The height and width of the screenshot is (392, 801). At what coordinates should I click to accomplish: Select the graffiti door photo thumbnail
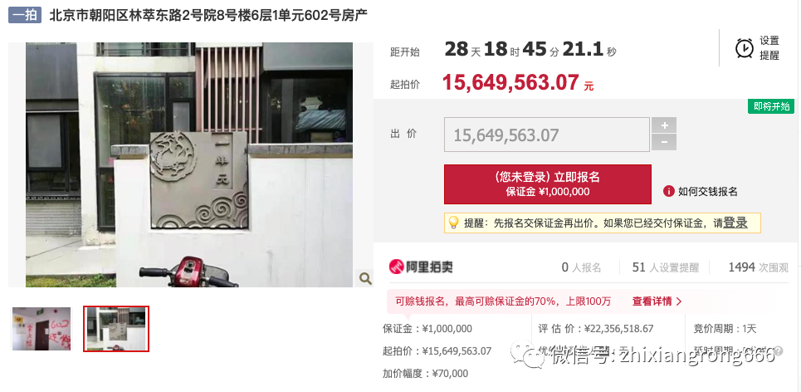(42, 329)
